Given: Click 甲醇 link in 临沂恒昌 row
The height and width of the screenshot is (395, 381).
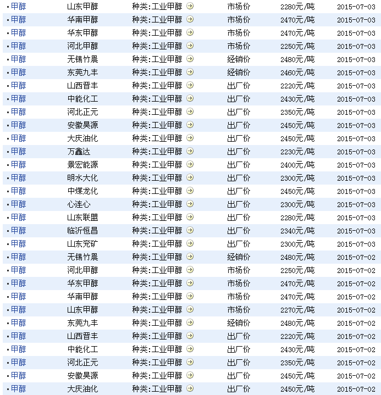Looking at the screenshot, I should click(18, 231).
